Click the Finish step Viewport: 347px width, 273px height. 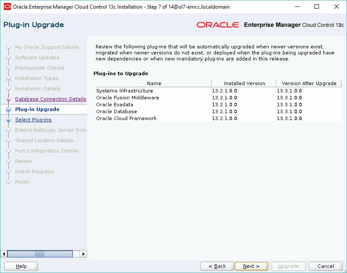click(x=22, y=182)
